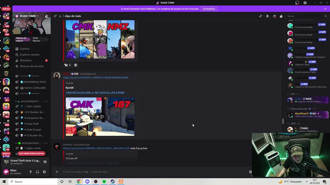Mute the microphone
Viewport: 330px width, 185px height.
click(30, 172)
